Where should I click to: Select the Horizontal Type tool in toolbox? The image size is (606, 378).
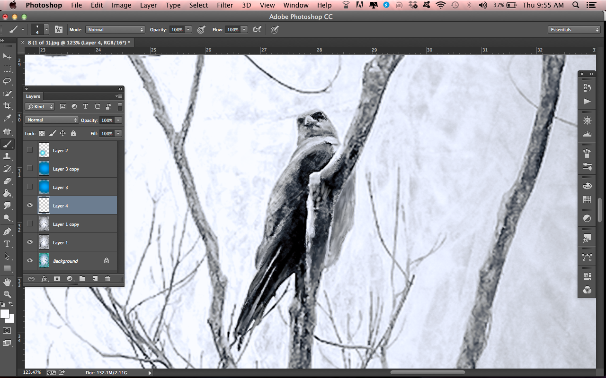click(x=7, y=244)
